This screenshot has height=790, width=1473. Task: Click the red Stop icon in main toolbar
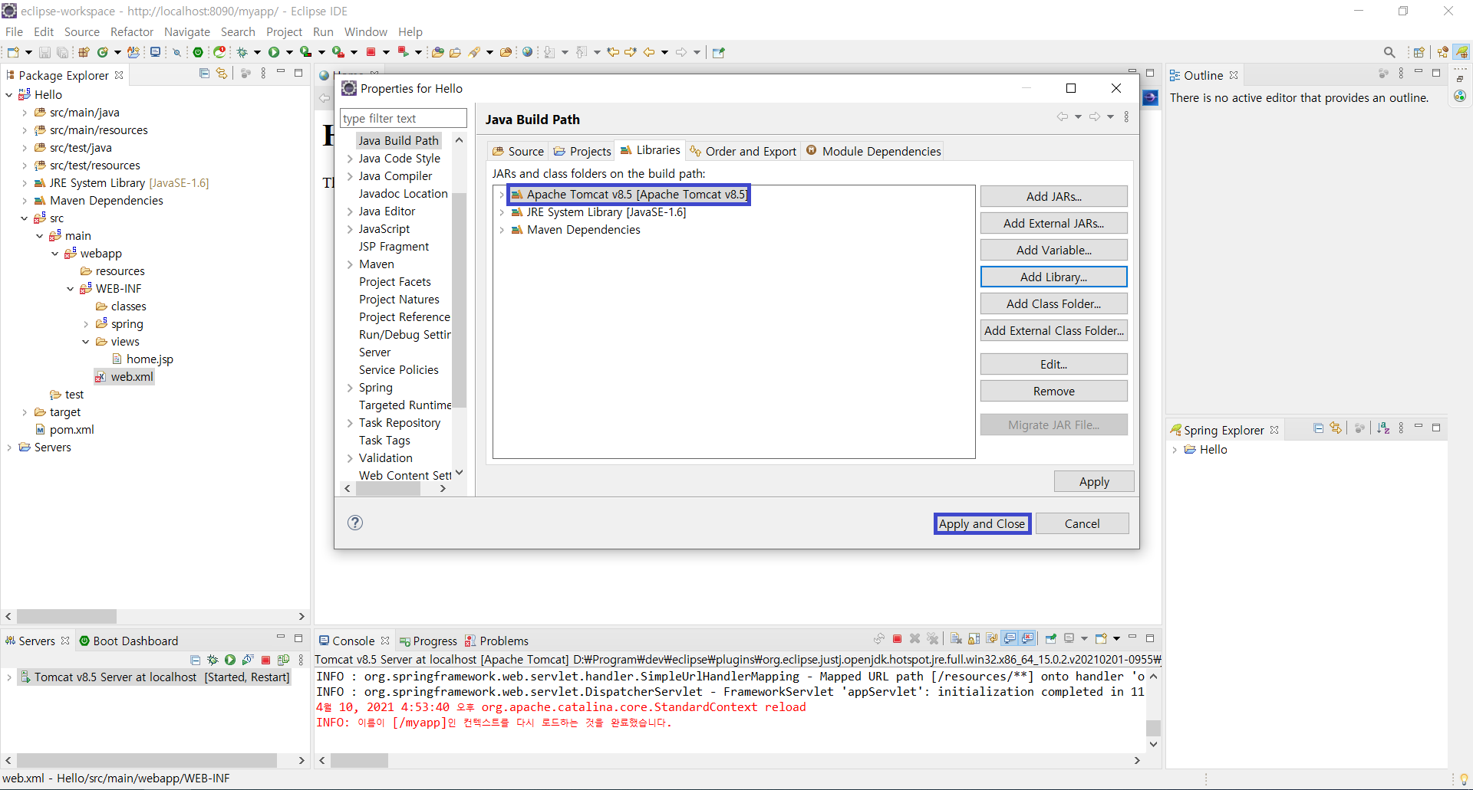pyautogui.click(x=371, y=52)
